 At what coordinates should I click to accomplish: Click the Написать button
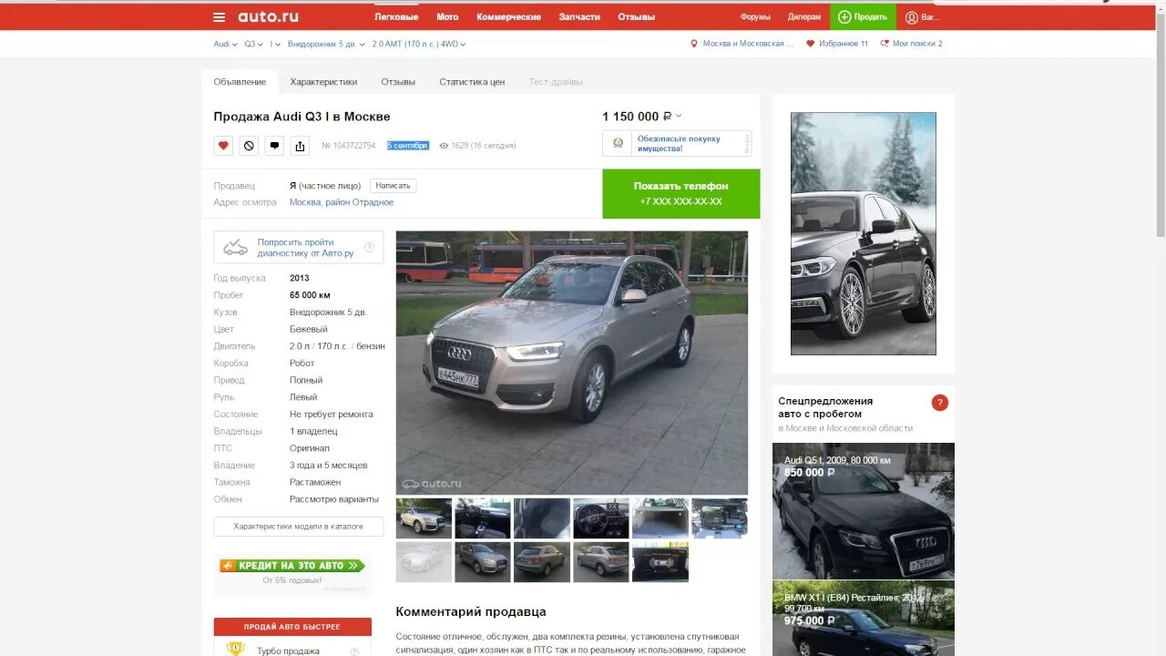pos(394,186)
